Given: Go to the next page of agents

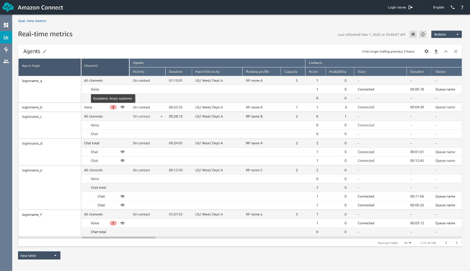Looking at the screenshot, I should point(457,243).
